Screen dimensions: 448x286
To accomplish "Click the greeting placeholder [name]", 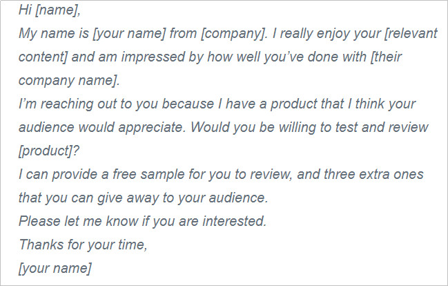I will click(58, 10).
